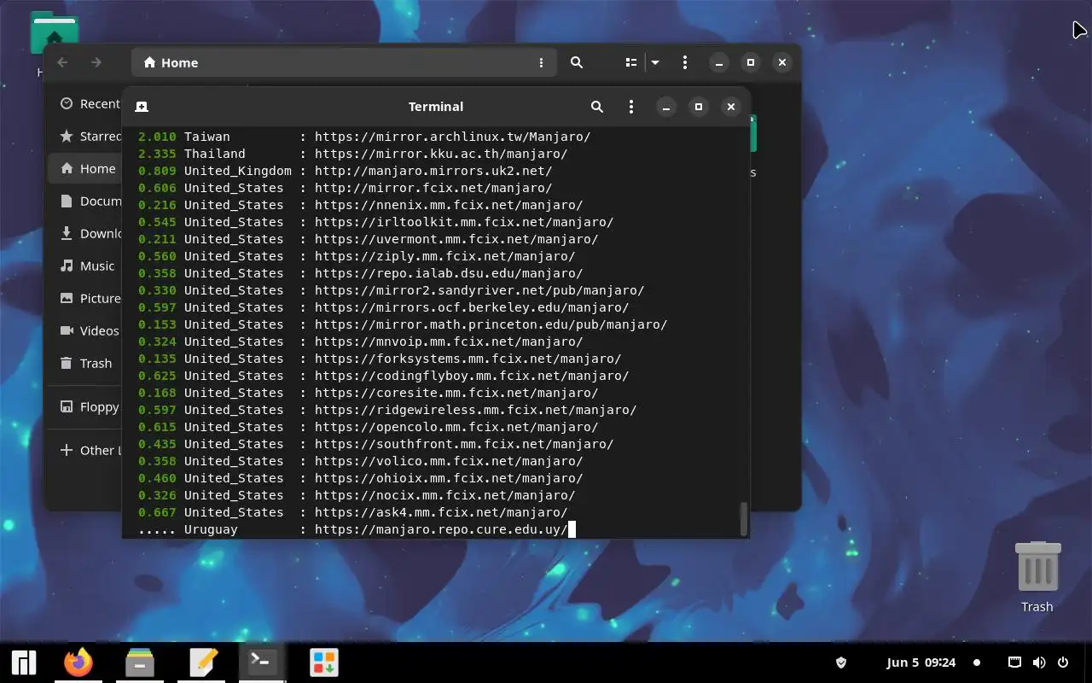Click the mirrors.ocf.berkeley.edu URL
1092x683 pixels.
tap(472, 307)
